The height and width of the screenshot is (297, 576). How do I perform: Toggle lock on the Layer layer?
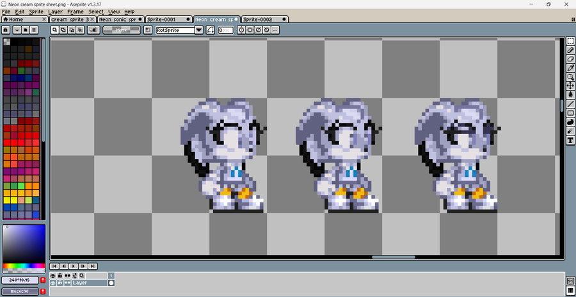60,283
